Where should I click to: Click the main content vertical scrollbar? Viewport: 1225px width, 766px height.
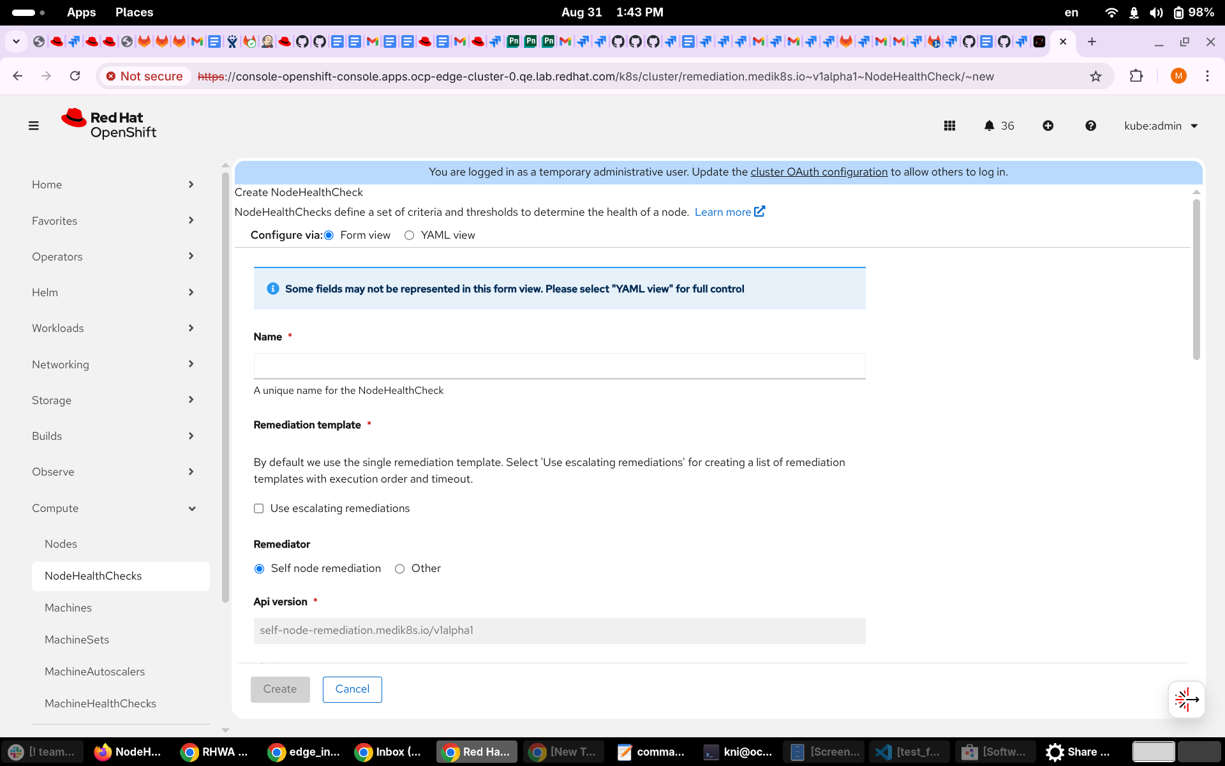click(1196, 281)
